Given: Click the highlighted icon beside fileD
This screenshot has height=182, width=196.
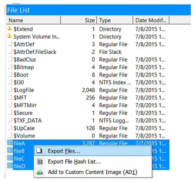Looking at the screenshot, I should point(10,166).
